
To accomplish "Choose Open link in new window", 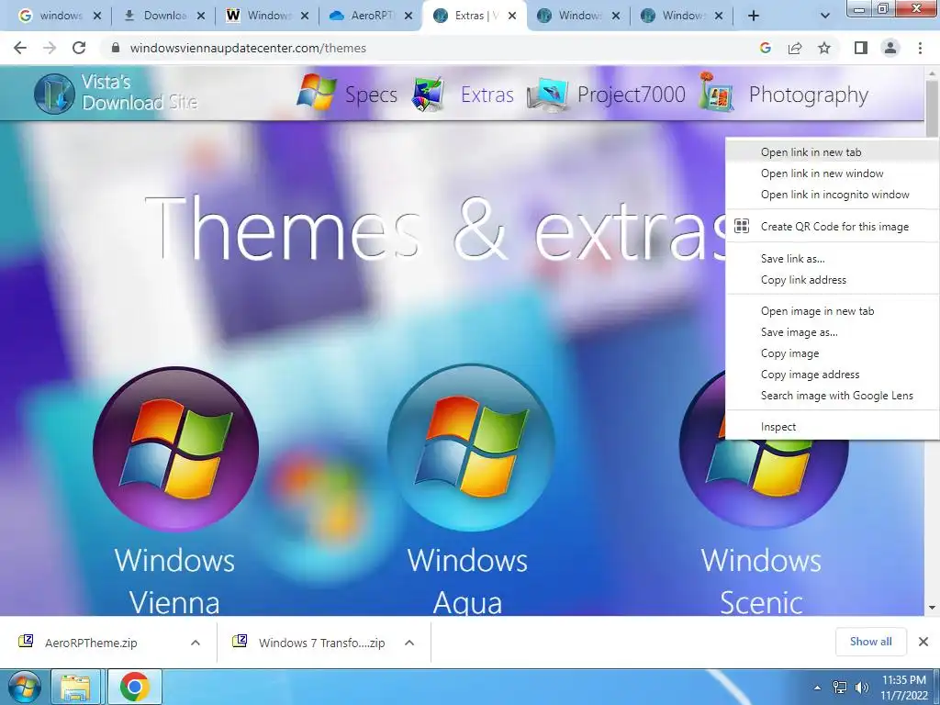I will point(832,173).
